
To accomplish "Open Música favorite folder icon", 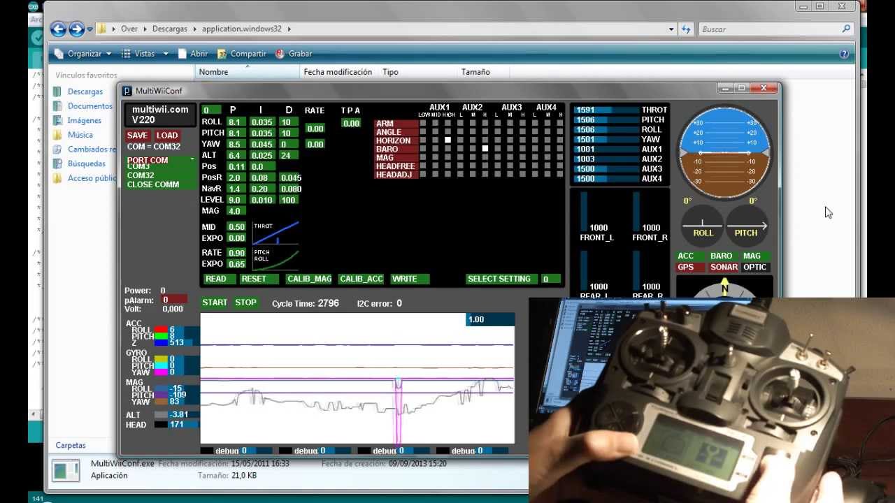I will tap(57, 135).
